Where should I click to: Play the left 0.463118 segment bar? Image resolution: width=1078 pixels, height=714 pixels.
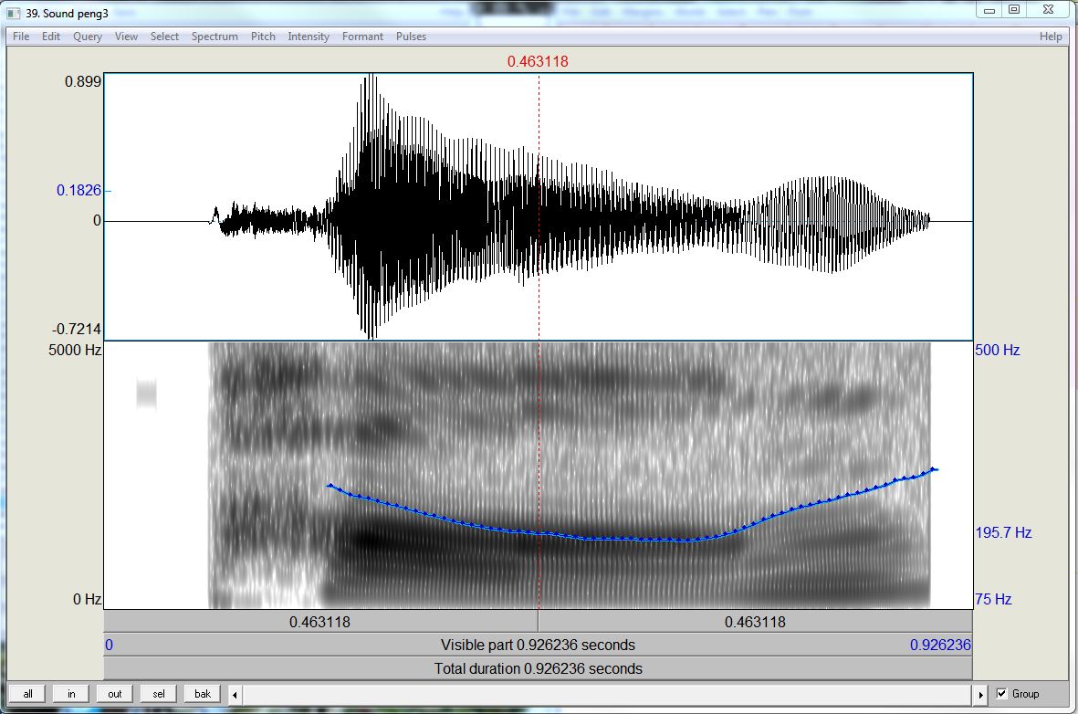pyautogui.click(x=320, y=622)
